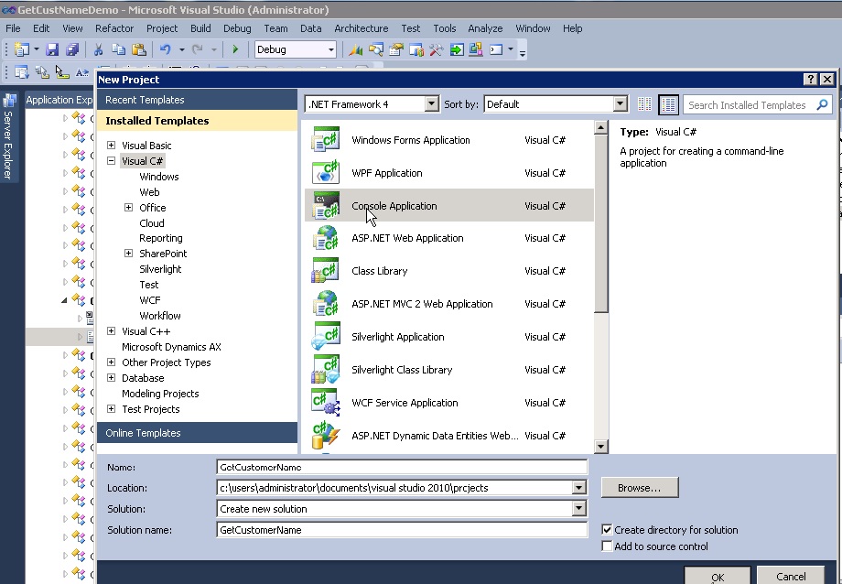The height and width of the screenshot is (584, 842).
Task: Start debugging with the green arrow icon
Action: click(x=235, y=49)
